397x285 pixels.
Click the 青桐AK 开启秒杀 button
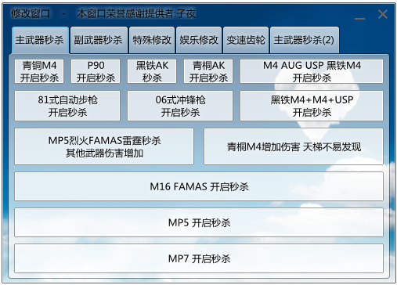point(208,71)
